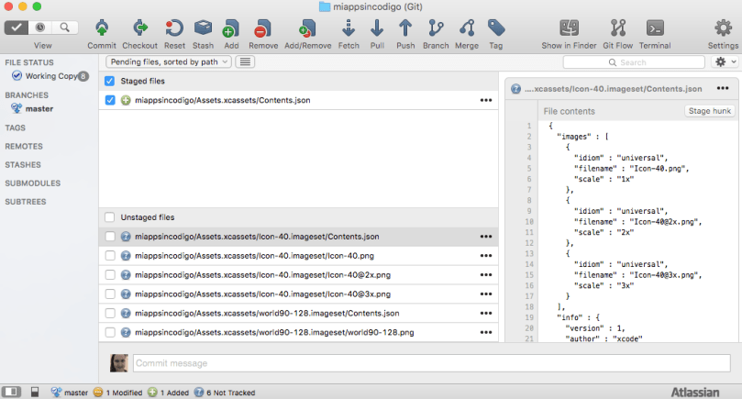Image resolution: width=742 pixels, height=399 pixels.
Task: Open the ellipsis menu for staged Contents.json
Action: pyautogui.click(x=486, y=100)
